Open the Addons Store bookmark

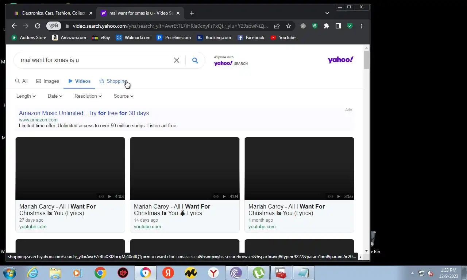29,38
